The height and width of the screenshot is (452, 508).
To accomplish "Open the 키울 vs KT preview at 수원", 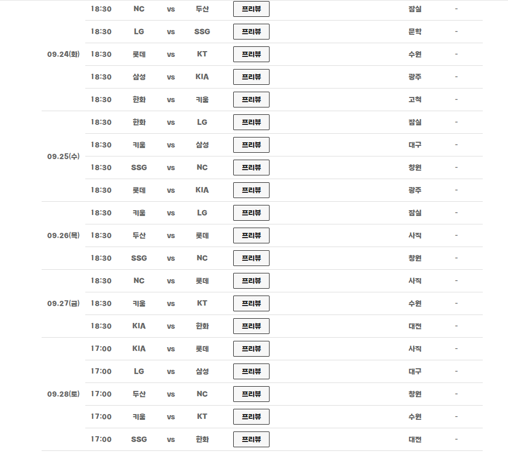I will click(x=251, y=303).
